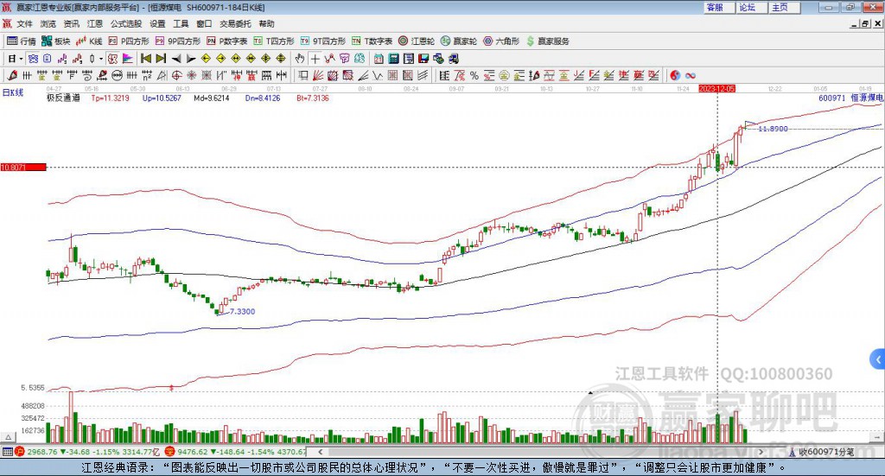The width and height of the screenshot is (885, 476).
Task: Open the 交易委托 menu
Action: pyautogui.click(x=235, y=23)
